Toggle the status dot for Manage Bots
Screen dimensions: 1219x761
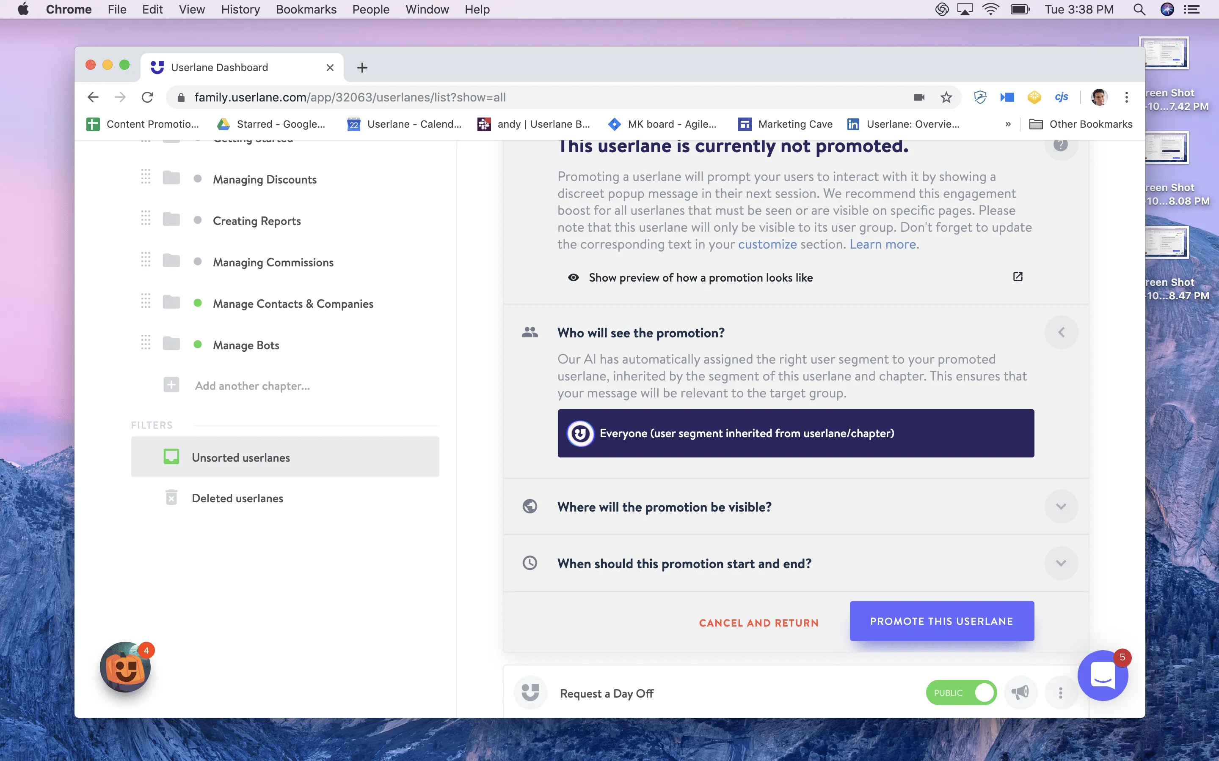pyautogui.click(x=198, y=344)
